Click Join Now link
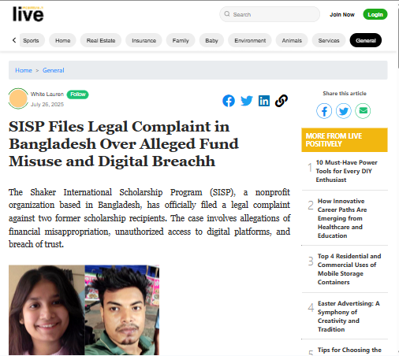Viewport: 399px width, 356px height. click(342, 15)
